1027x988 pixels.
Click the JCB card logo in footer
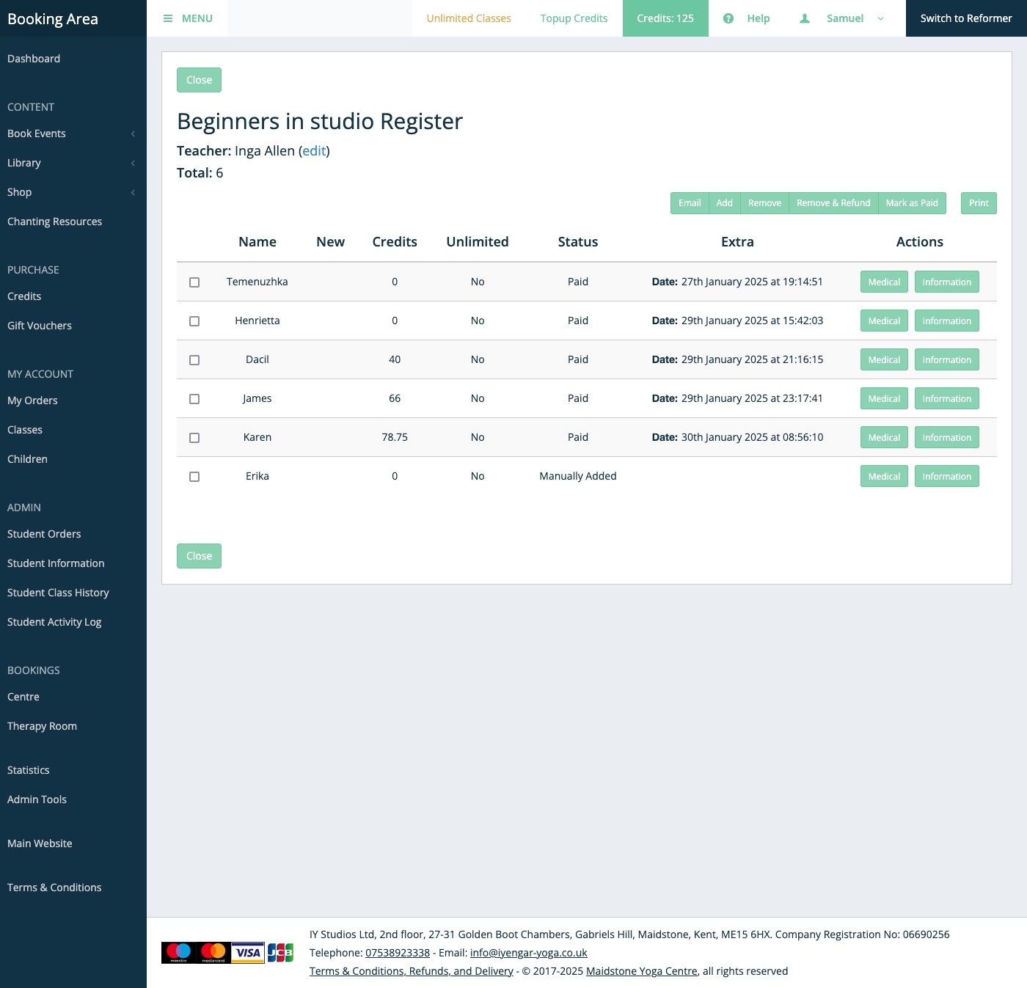pos(280,953)
